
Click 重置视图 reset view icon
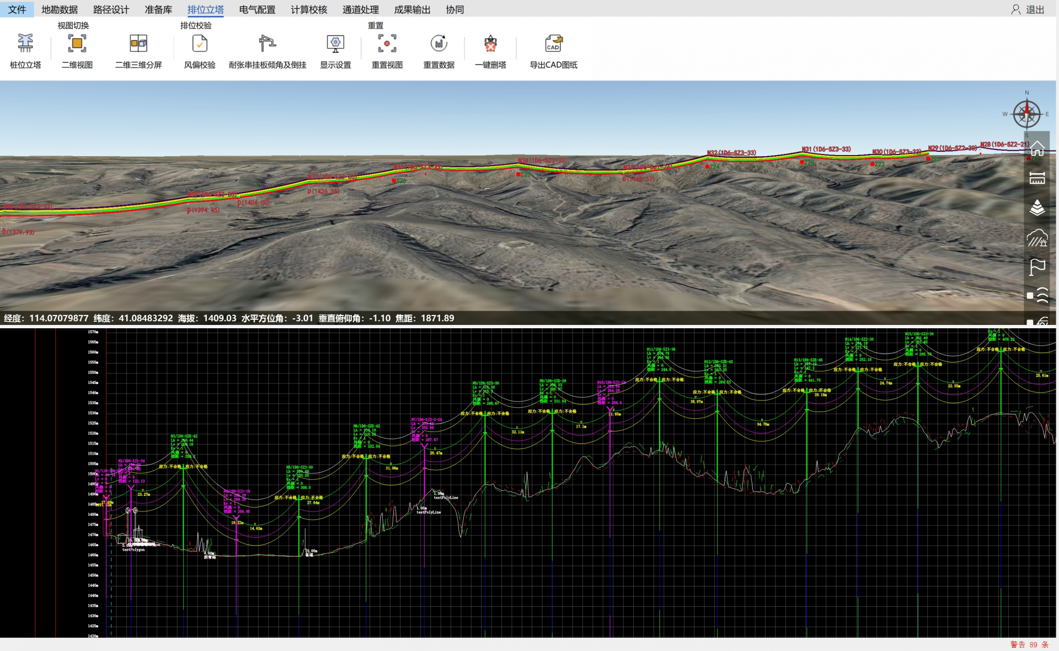[x=387, y=44]
